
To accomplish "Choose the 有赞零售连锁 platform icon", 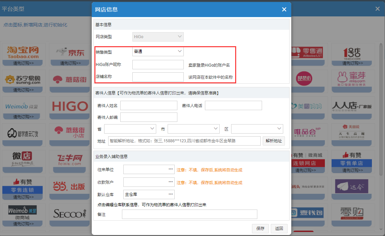I will (23, 186).
